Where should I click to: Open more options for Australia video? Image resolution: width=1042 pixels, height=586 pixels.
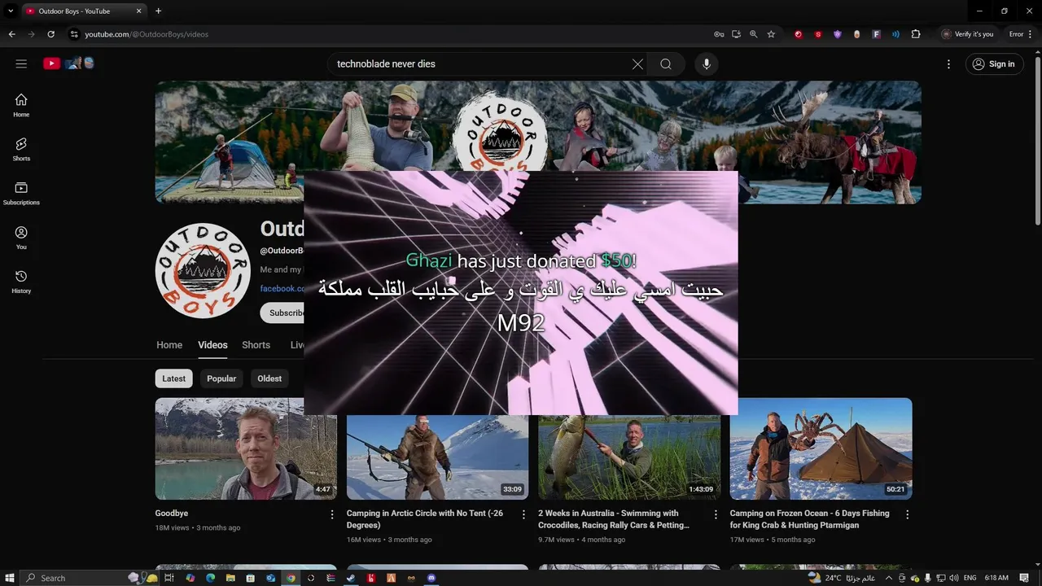pyautogui.click(x=716, y=514)
